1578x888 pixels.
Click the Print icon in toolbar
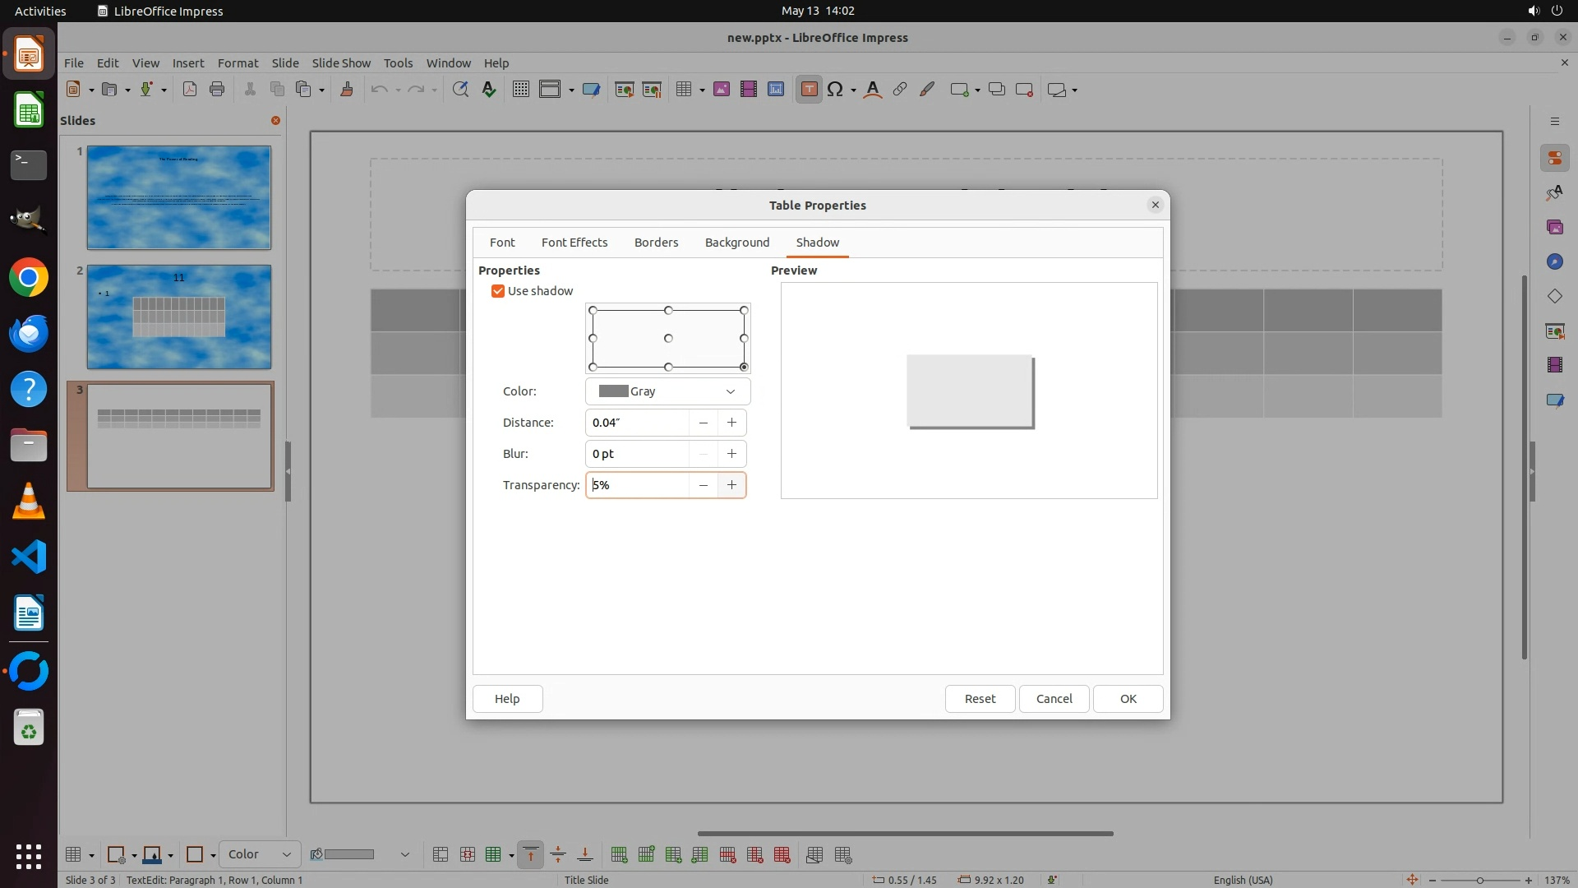(217, 90)
